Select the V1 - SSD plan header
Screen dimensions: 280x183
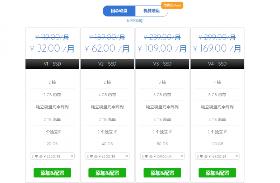tap(52, 64)
